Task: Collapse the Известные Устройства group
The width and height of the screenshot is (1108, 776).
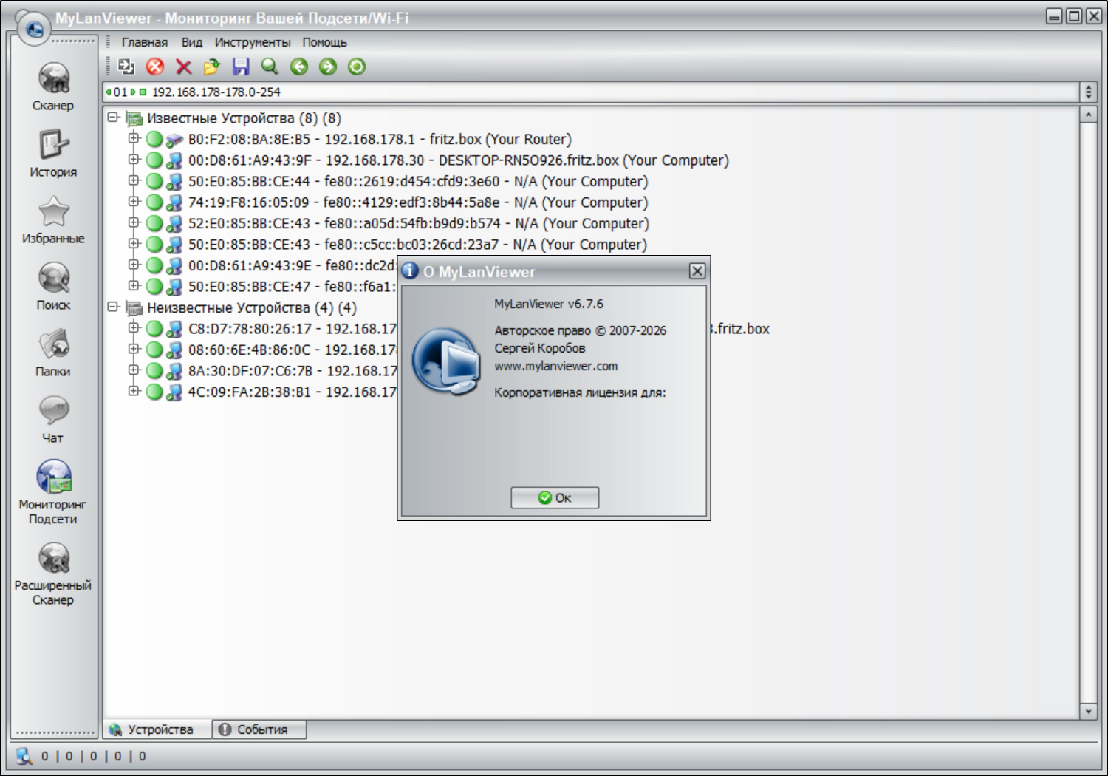Action: [113, 118]
